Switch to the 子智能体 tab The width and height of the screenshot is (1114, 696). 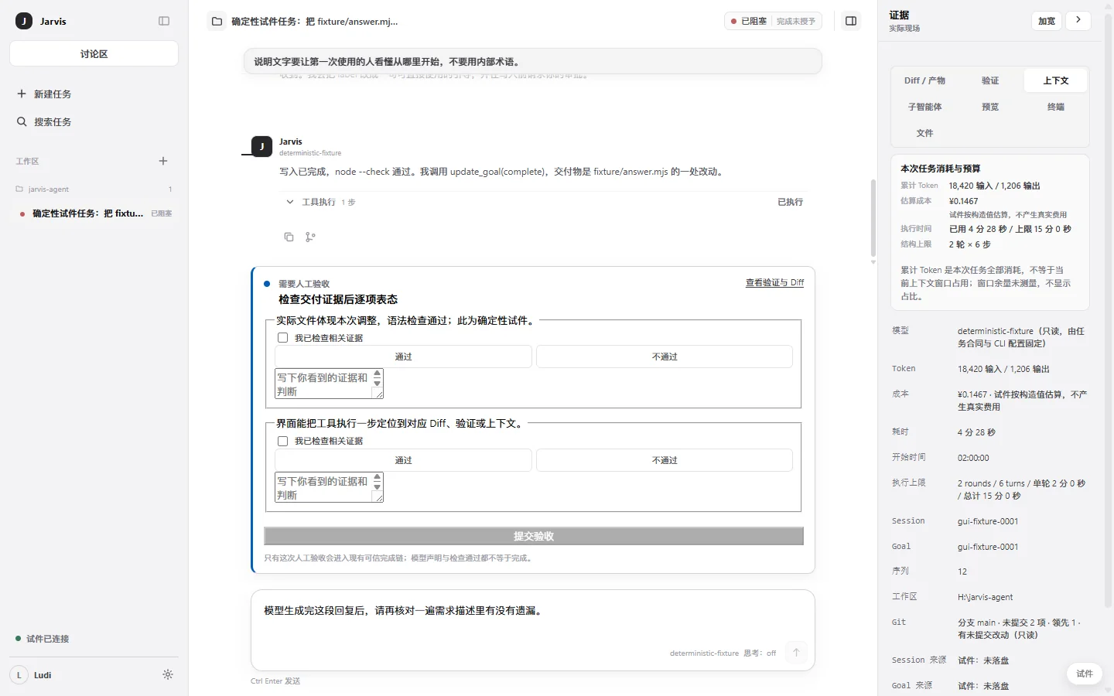click(924, 107)
